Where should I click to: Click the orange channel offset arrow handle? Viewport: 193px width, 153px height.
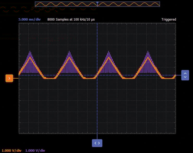tap(9, 78)
